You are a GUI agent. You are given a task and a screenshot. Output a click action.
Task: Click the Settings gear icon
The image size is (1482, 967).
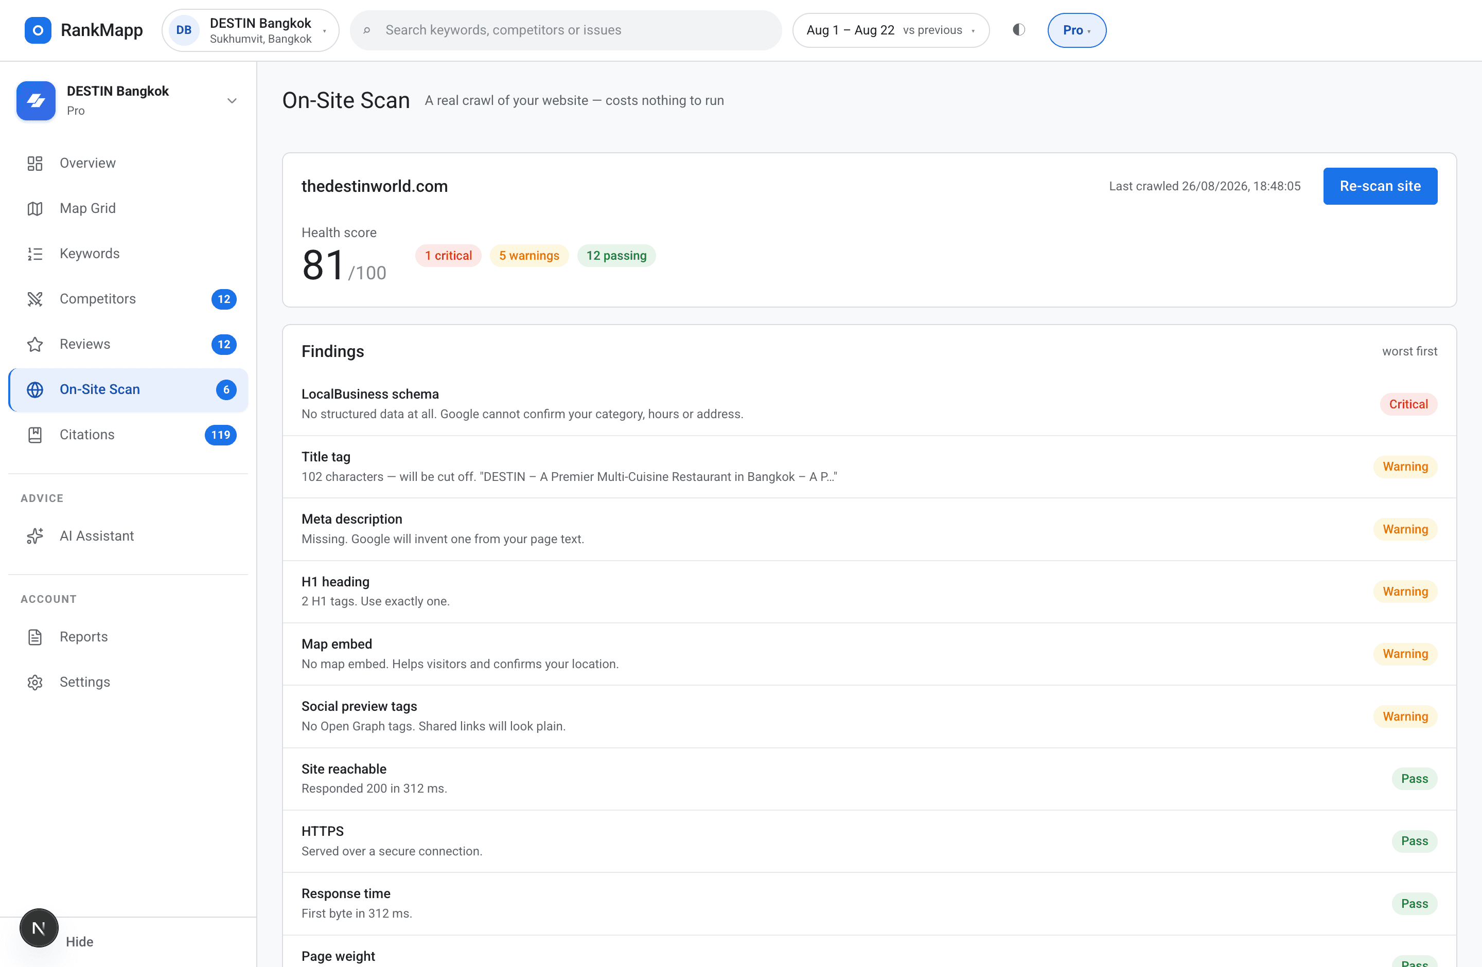35,682
